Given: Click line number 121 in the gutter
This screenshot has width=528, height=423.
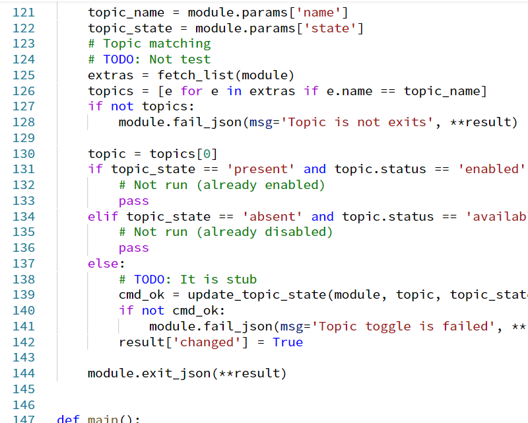Looking at the screenshot, I should point(24,12).
